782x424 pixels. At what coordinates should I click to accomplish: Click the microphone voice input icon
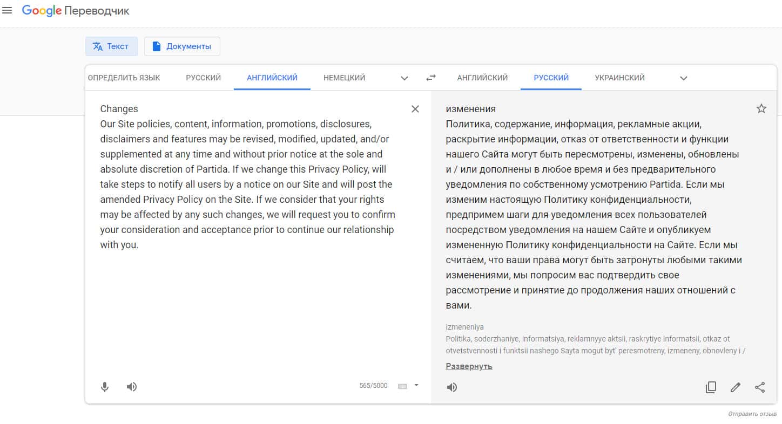(105, 387)
